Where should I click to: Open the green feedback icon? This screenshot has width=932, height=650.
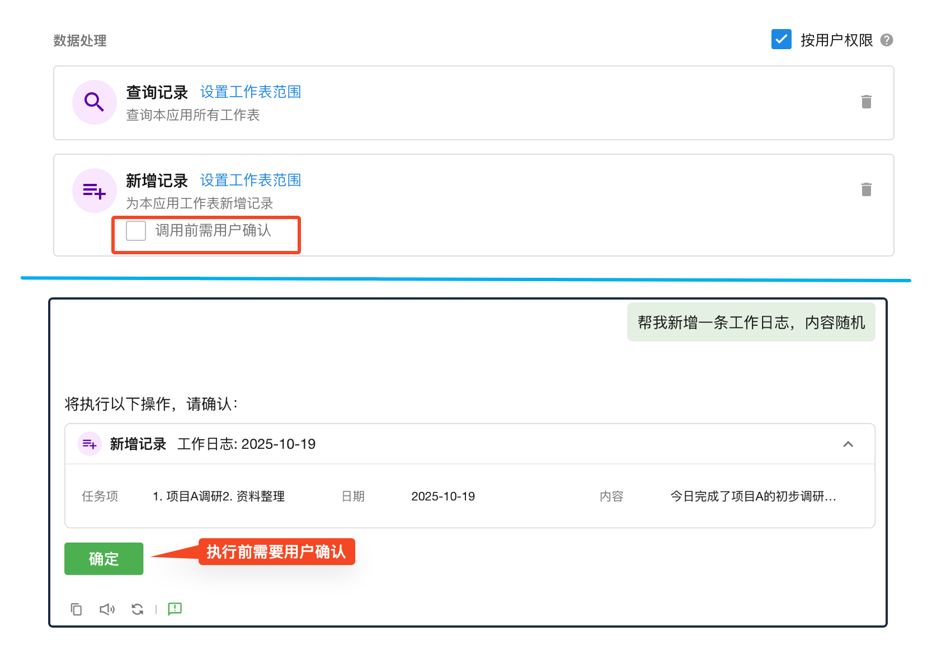pyautogui.click(x=175, y=609)
